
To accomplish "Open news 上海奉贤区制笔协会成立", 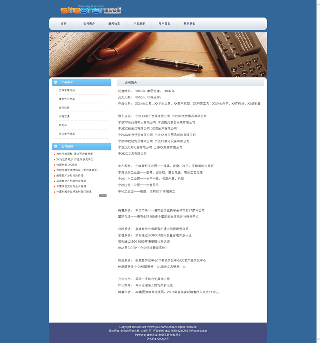I will pyautogui.click(x=71, y=181).
